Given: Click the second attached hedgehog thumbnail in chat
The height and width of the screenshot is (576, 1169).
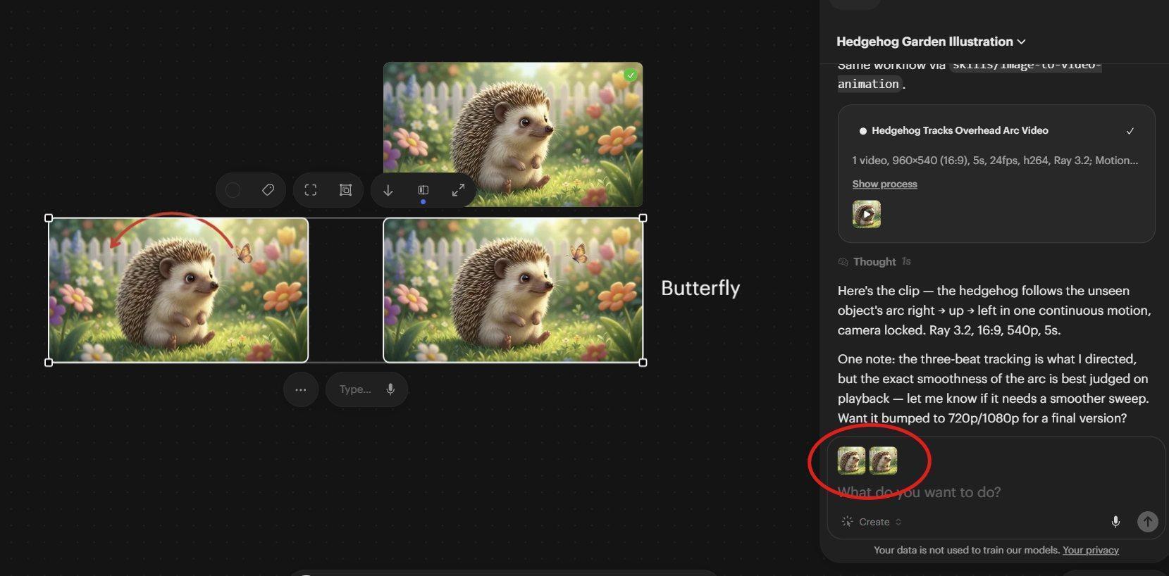Looking at the screenshot, I should tap(883, 461).
